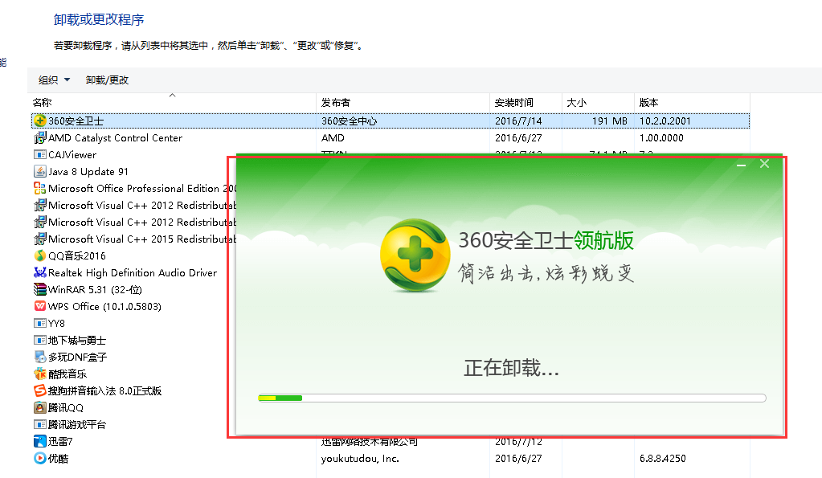822x478 pixels.
Task: Click the WinRAR 5.31 icon
Action: [40, 289]
